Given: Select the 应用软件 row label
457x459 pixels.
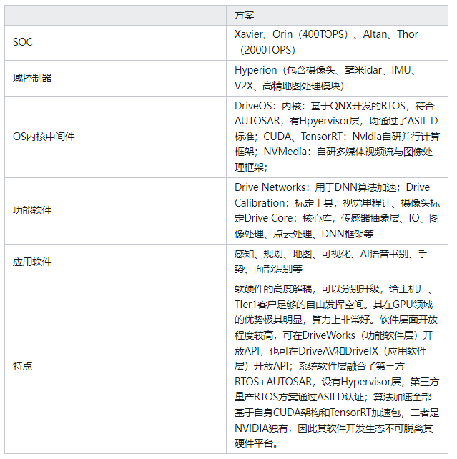Looking at the screenshot, I should pyautogui.click(x=32, y=262).
